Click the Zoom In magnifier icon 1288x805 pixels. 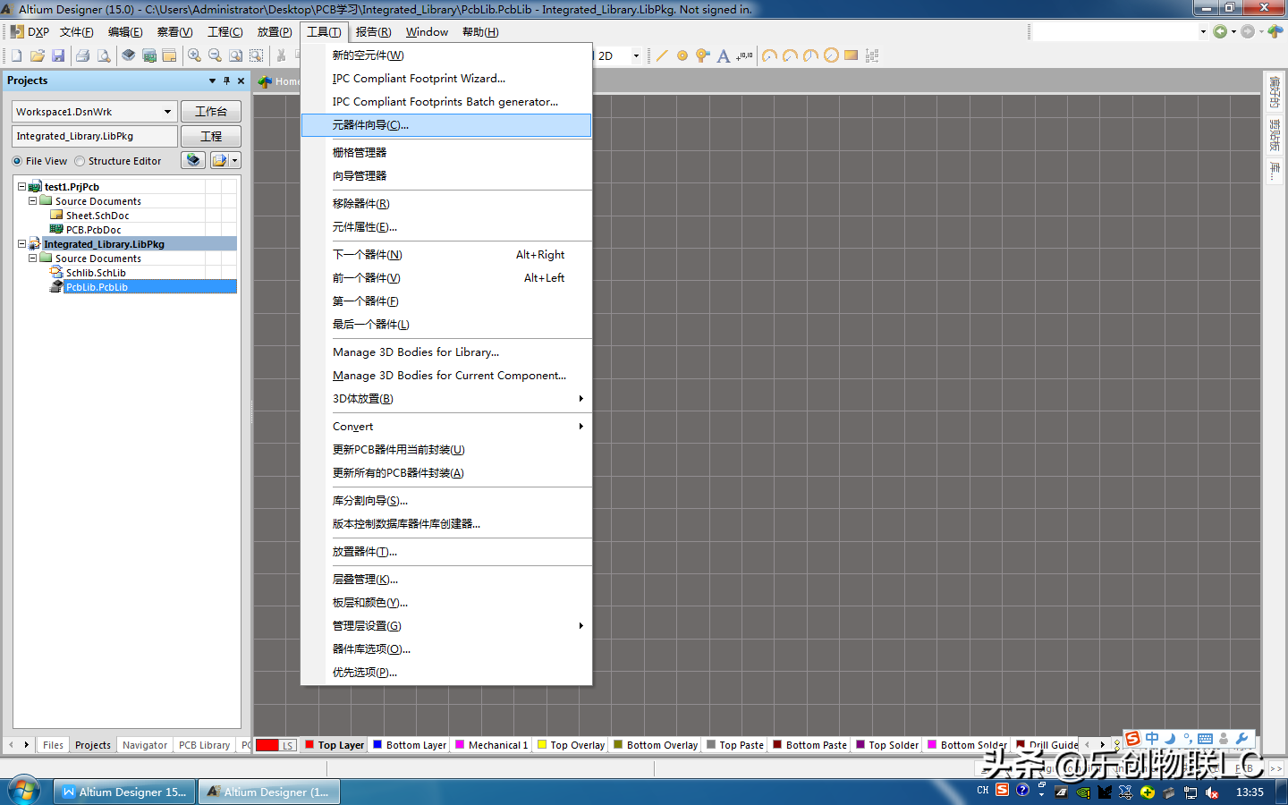pos(194,55)
